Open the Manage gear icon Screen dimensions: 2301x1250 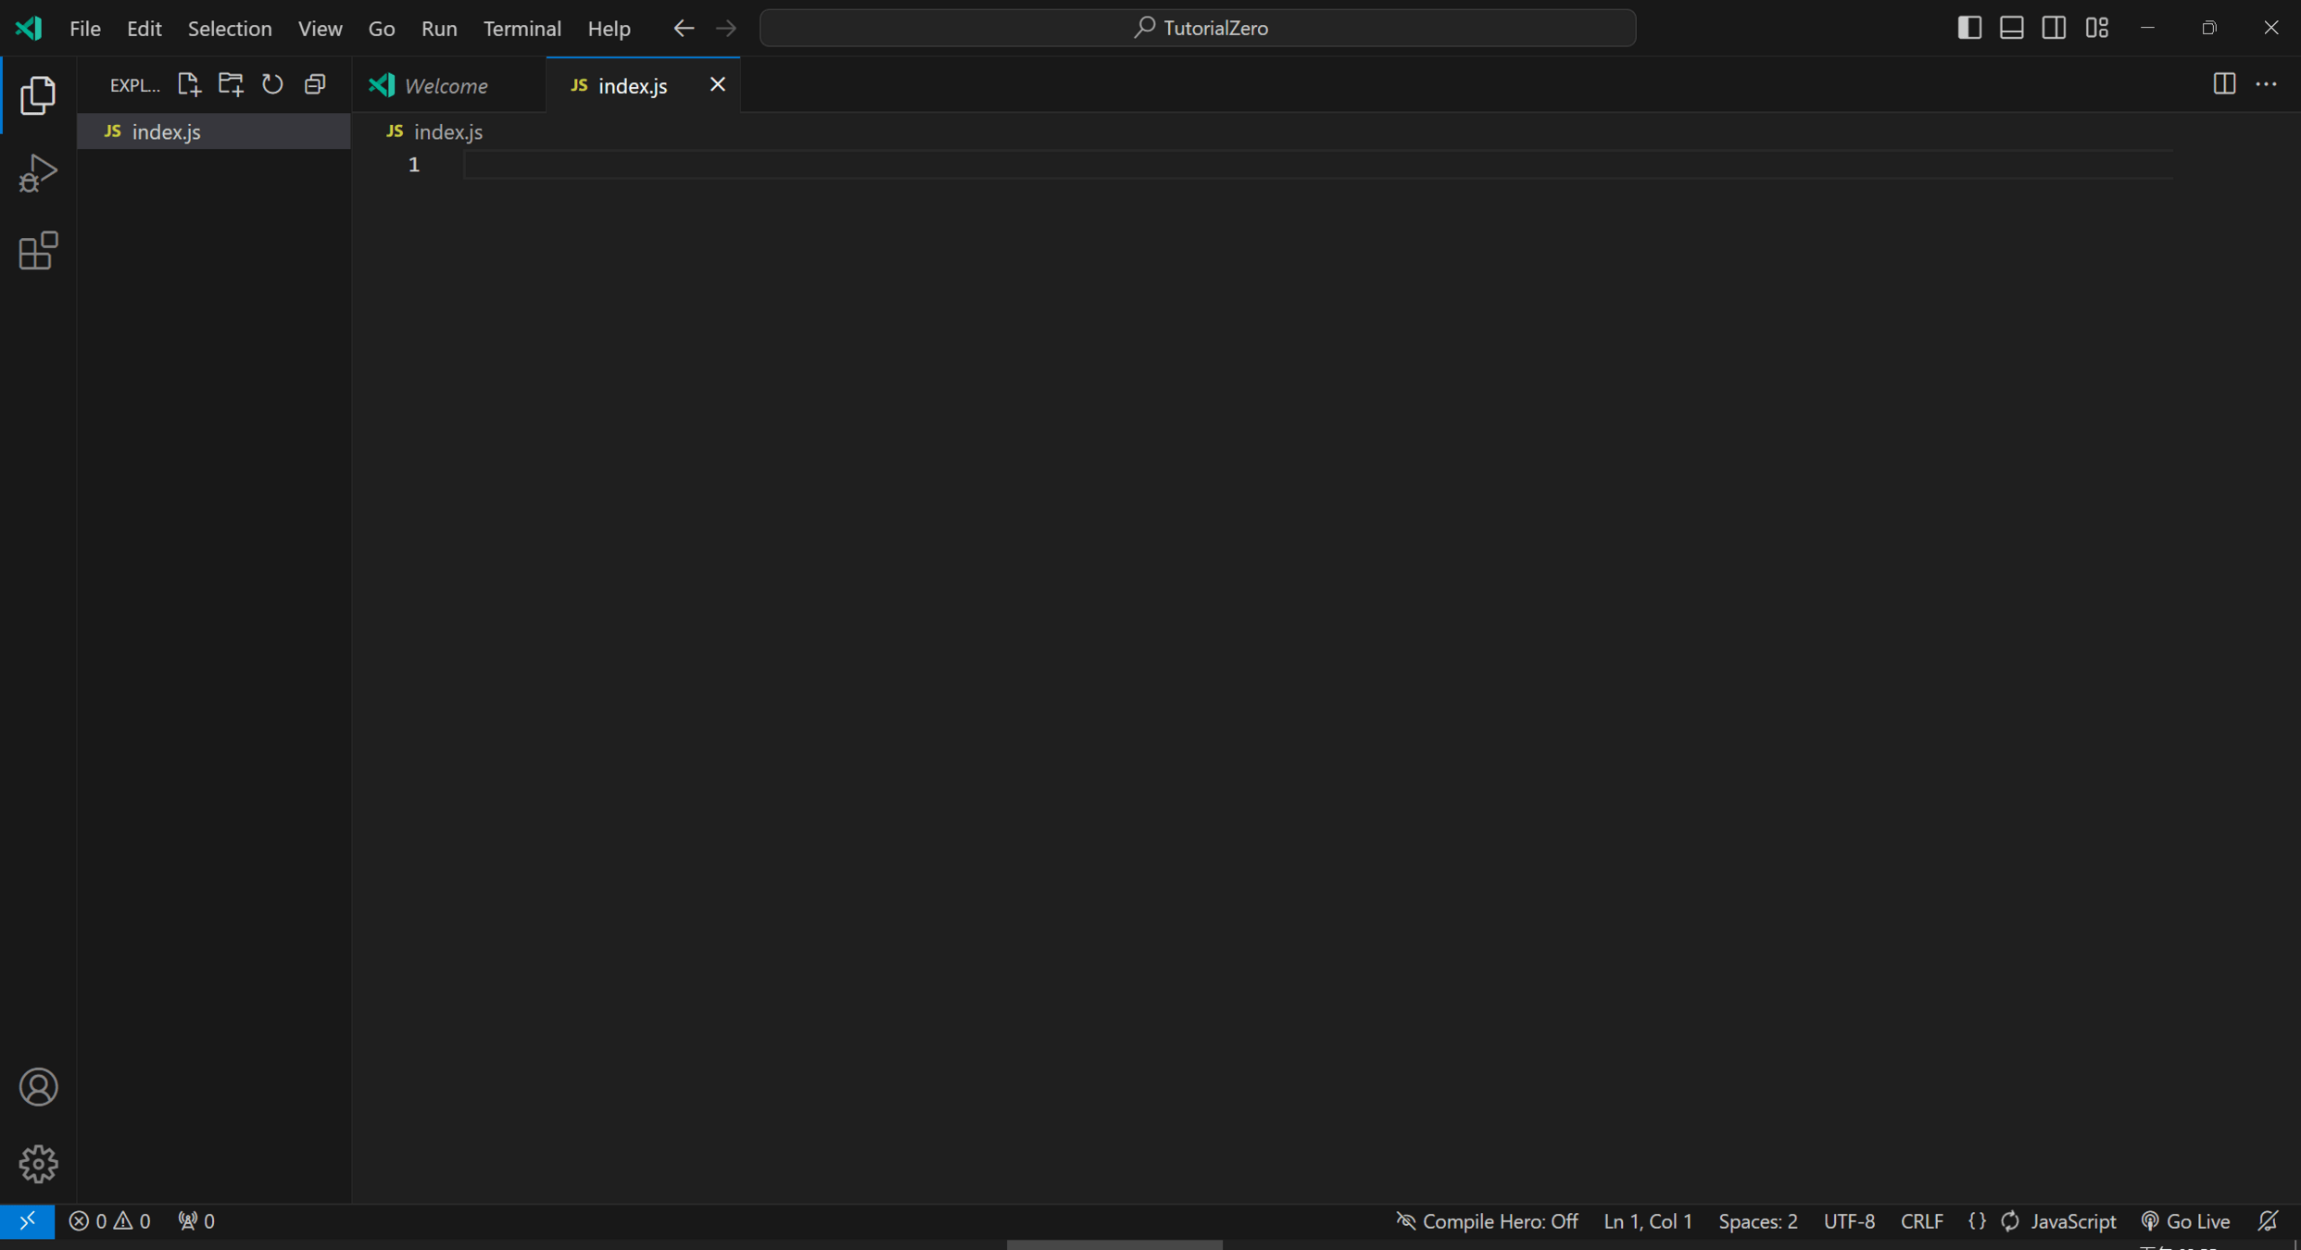click(x=38, y=1163)
